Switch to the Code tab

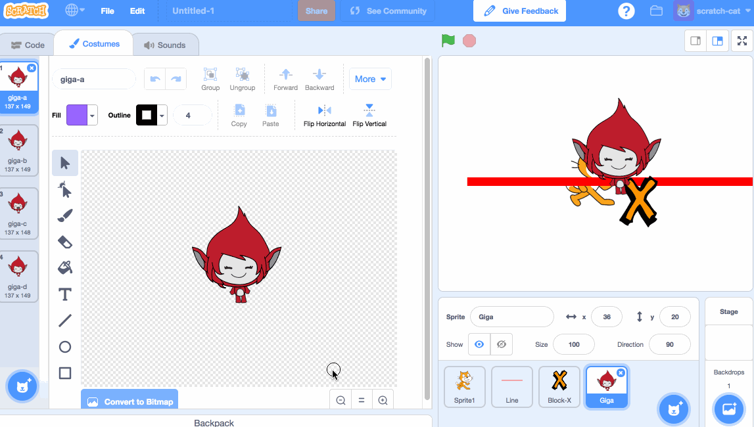click(x=28, y=45)
